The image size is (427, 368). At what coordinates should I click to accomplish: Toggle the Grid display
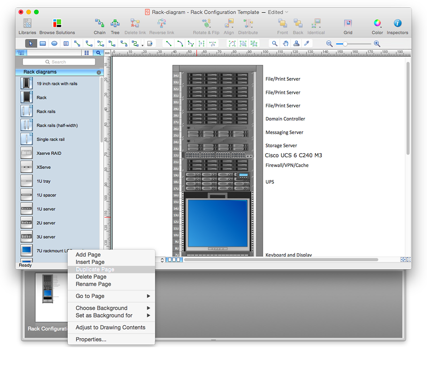coord(347,24)
